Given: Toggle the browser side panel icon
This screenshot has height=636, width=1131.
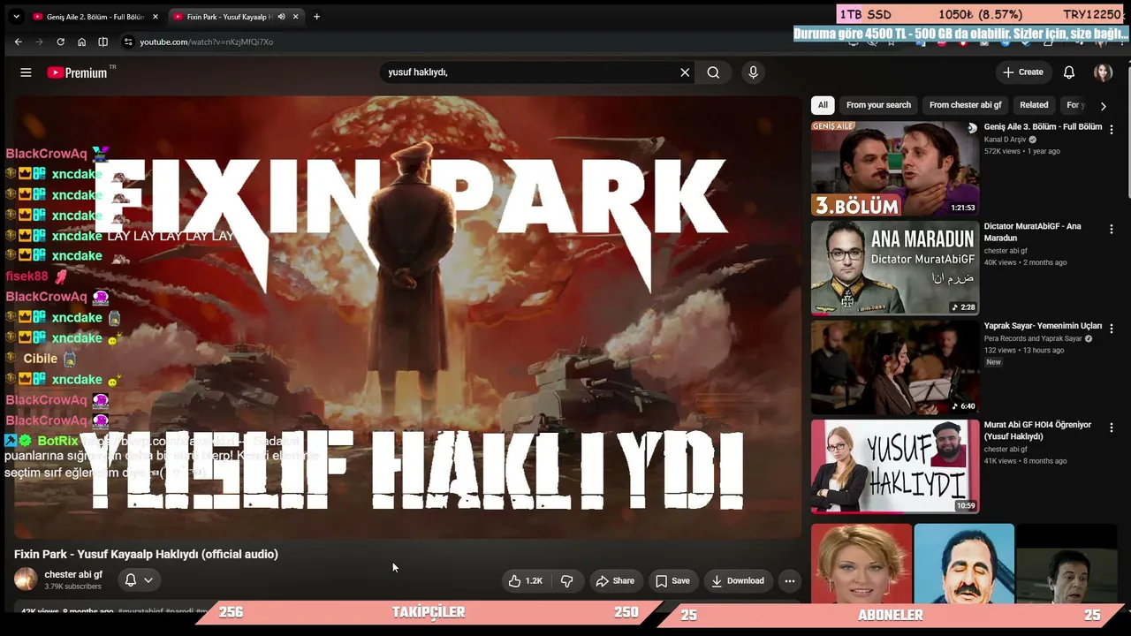Looking at the screenshot, I should coord(102,42).
